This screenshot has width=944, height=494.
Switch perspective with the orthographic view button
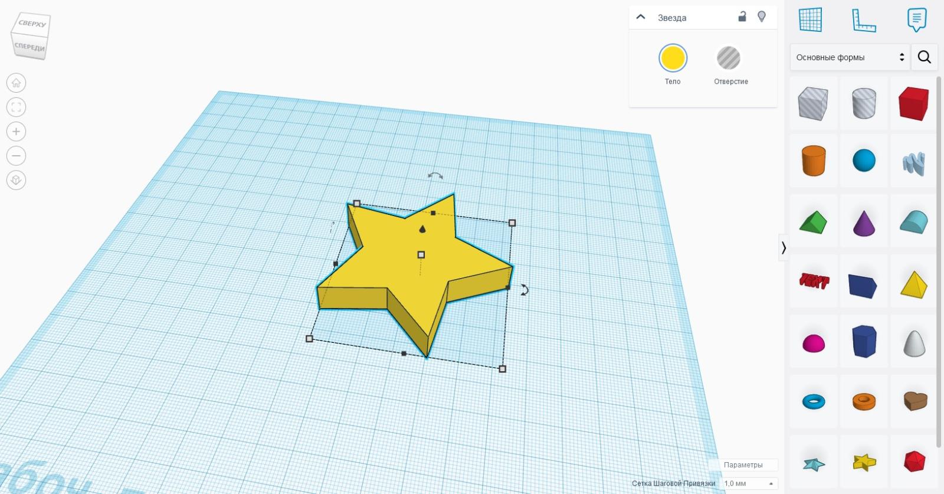coord(16,180)
